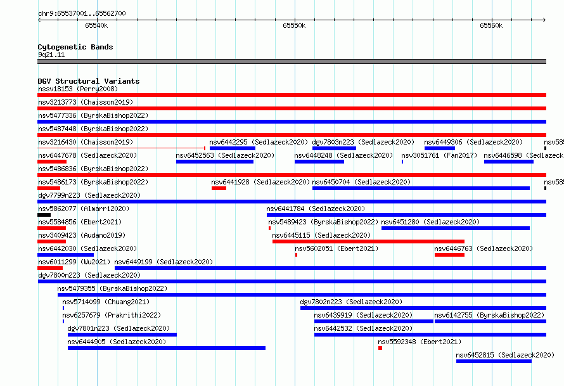Click the 65540k ruler tick label
Screen dimensions: 564x386
(96, 25)
